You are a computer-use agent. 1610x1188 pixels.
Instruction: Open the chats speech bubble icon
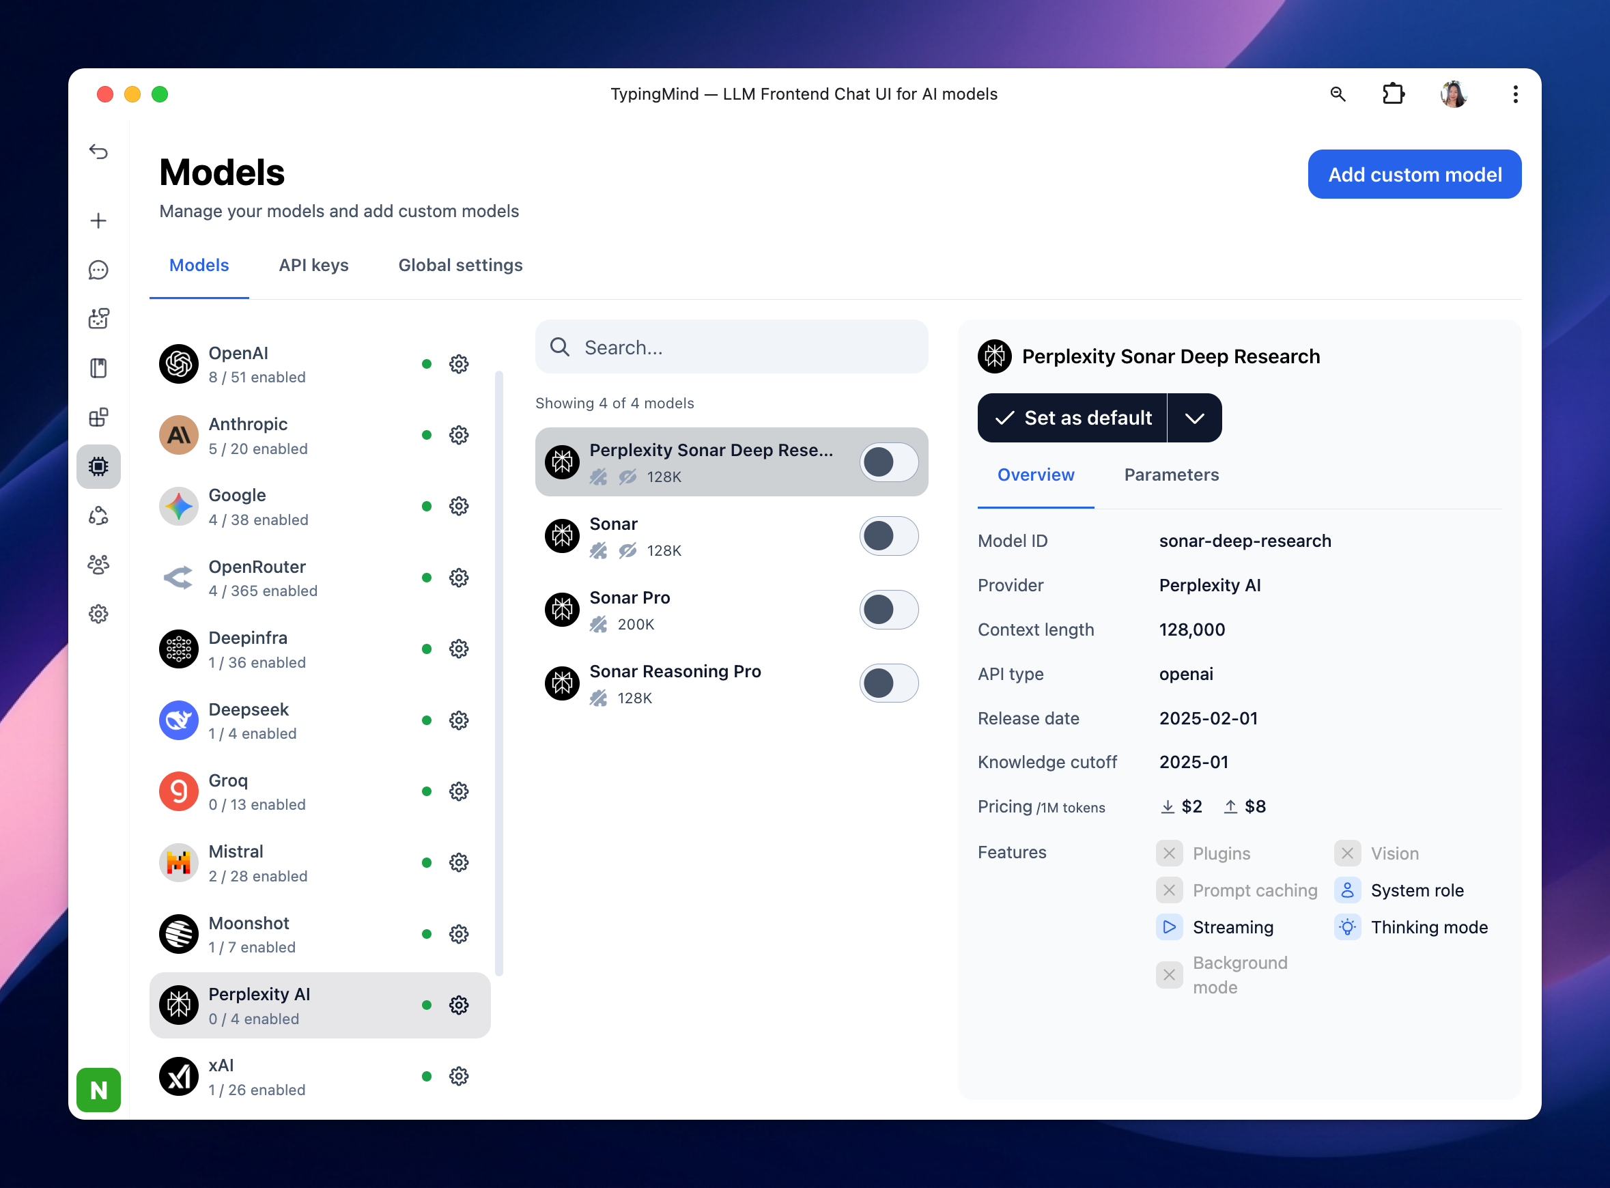point(98,270)
